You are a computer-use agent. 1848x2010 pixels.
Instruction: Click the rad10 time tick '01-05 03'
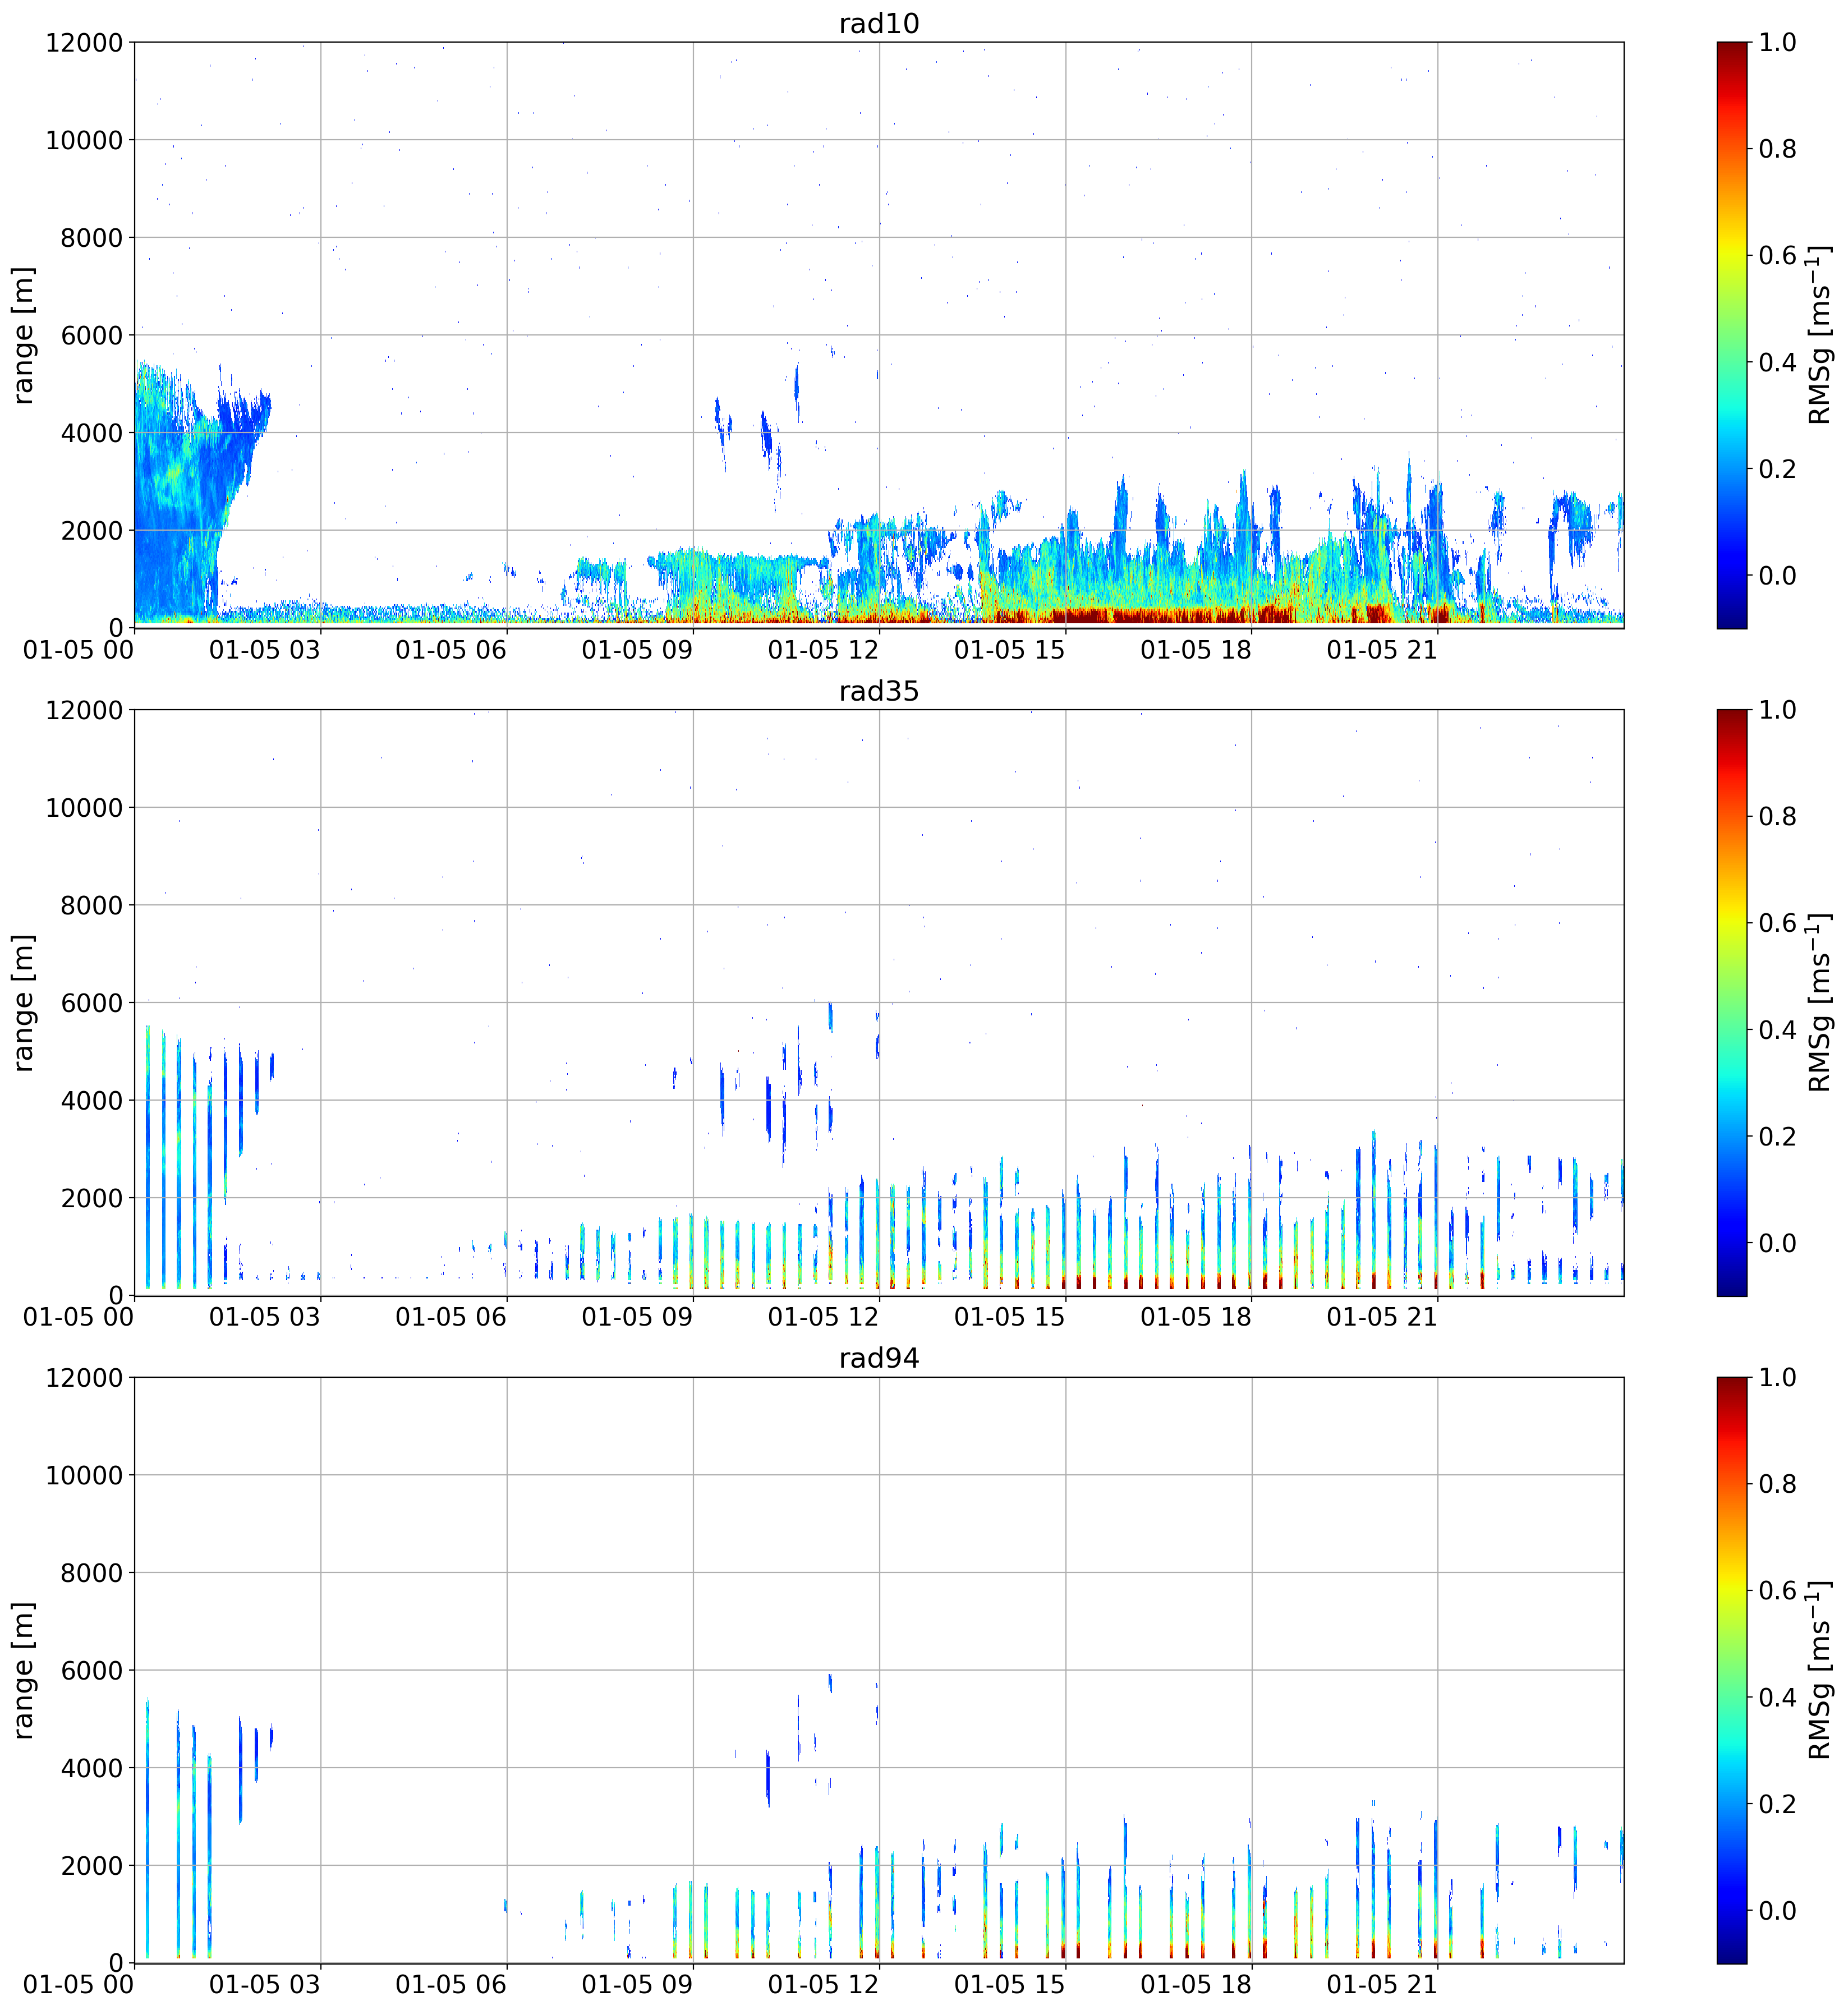coord(265,650)
